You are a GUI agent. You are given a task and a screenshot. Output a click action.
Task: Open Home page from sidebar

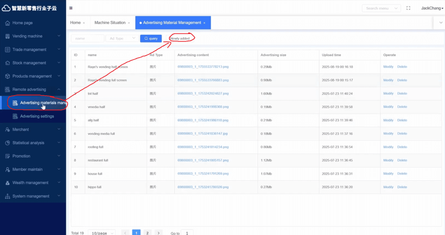click(22, 23)
